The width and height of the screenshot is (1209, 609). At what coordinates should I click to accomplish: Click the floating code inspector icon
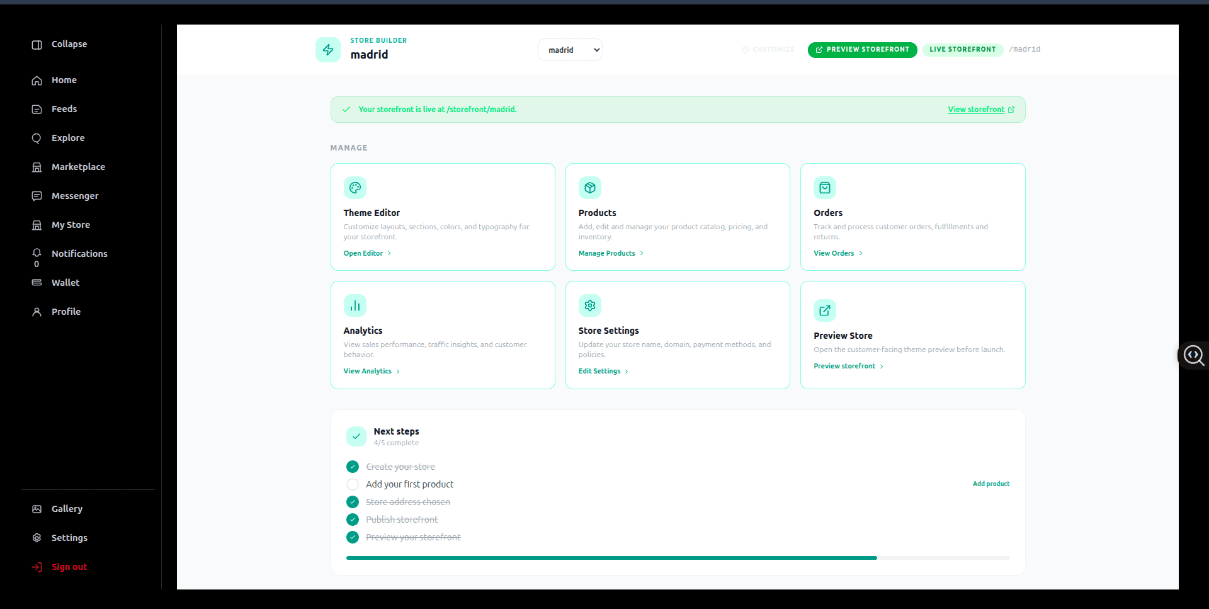click(1194, 355)
